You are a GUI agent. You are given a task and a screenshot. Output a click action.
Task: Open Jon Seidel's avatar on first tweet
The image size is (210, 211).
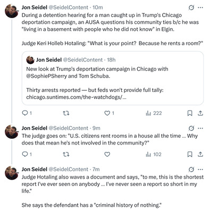(x=12, y=11)
